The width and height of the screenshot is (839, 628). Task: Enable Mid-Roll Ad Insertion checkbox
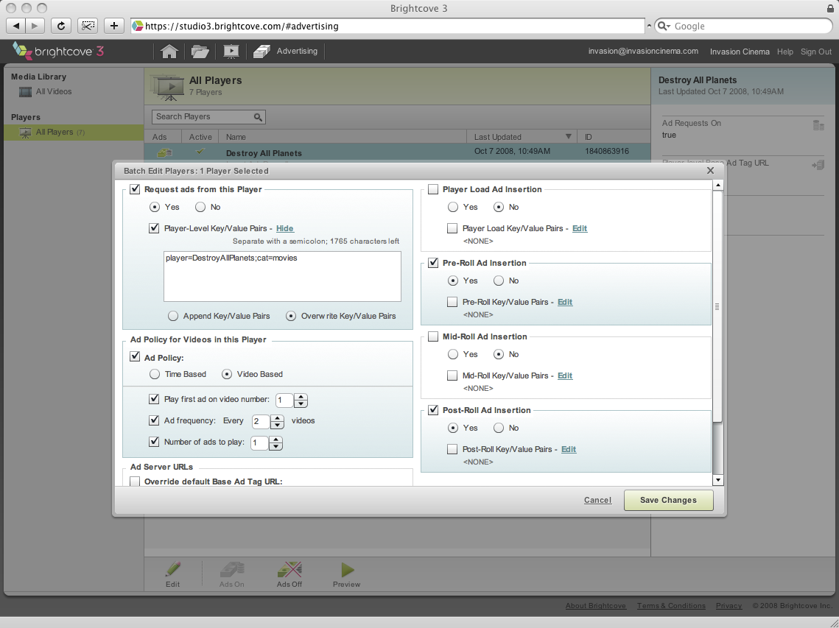433,337
